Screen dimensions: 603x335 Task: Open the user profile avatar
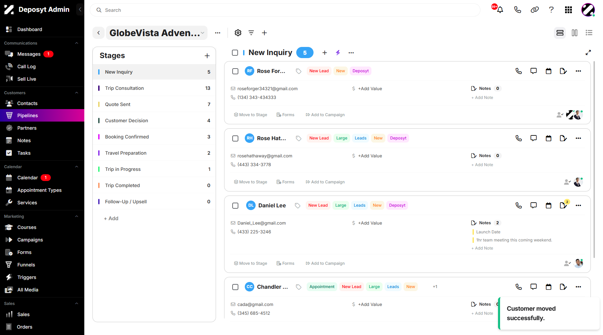click(x=588, y=10)
